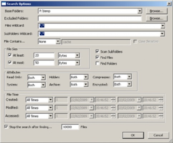
Task: Uncheck the Find Files option
Action: (x=97, y=57)
